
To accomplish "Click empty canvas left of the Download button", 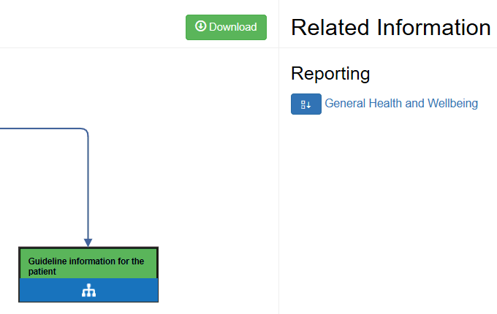I will click(x=95, y=27).
